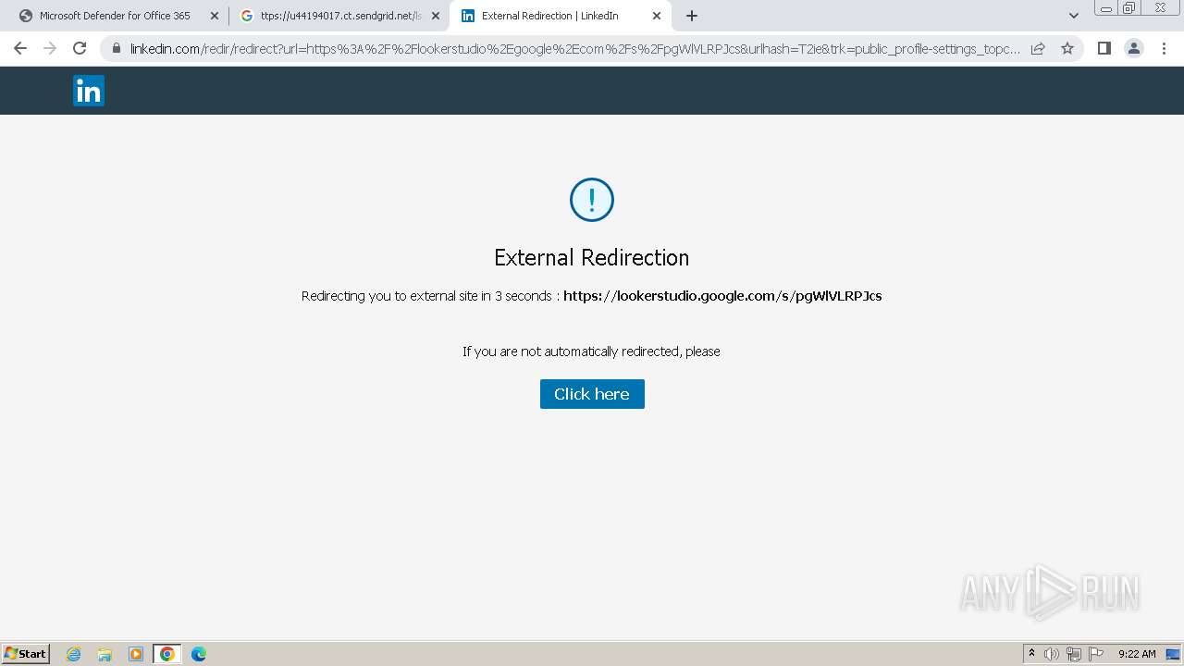This screenshot has width=1184, height=666.
Task: Go back to the previous page
Action: [20, 48]
